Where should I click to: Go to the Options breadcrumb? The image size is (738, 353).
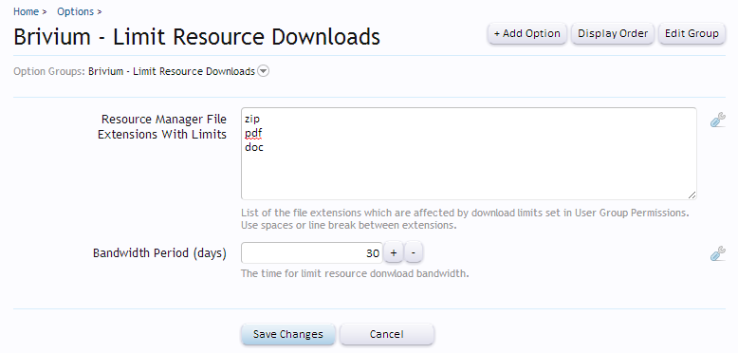(75, 11)
